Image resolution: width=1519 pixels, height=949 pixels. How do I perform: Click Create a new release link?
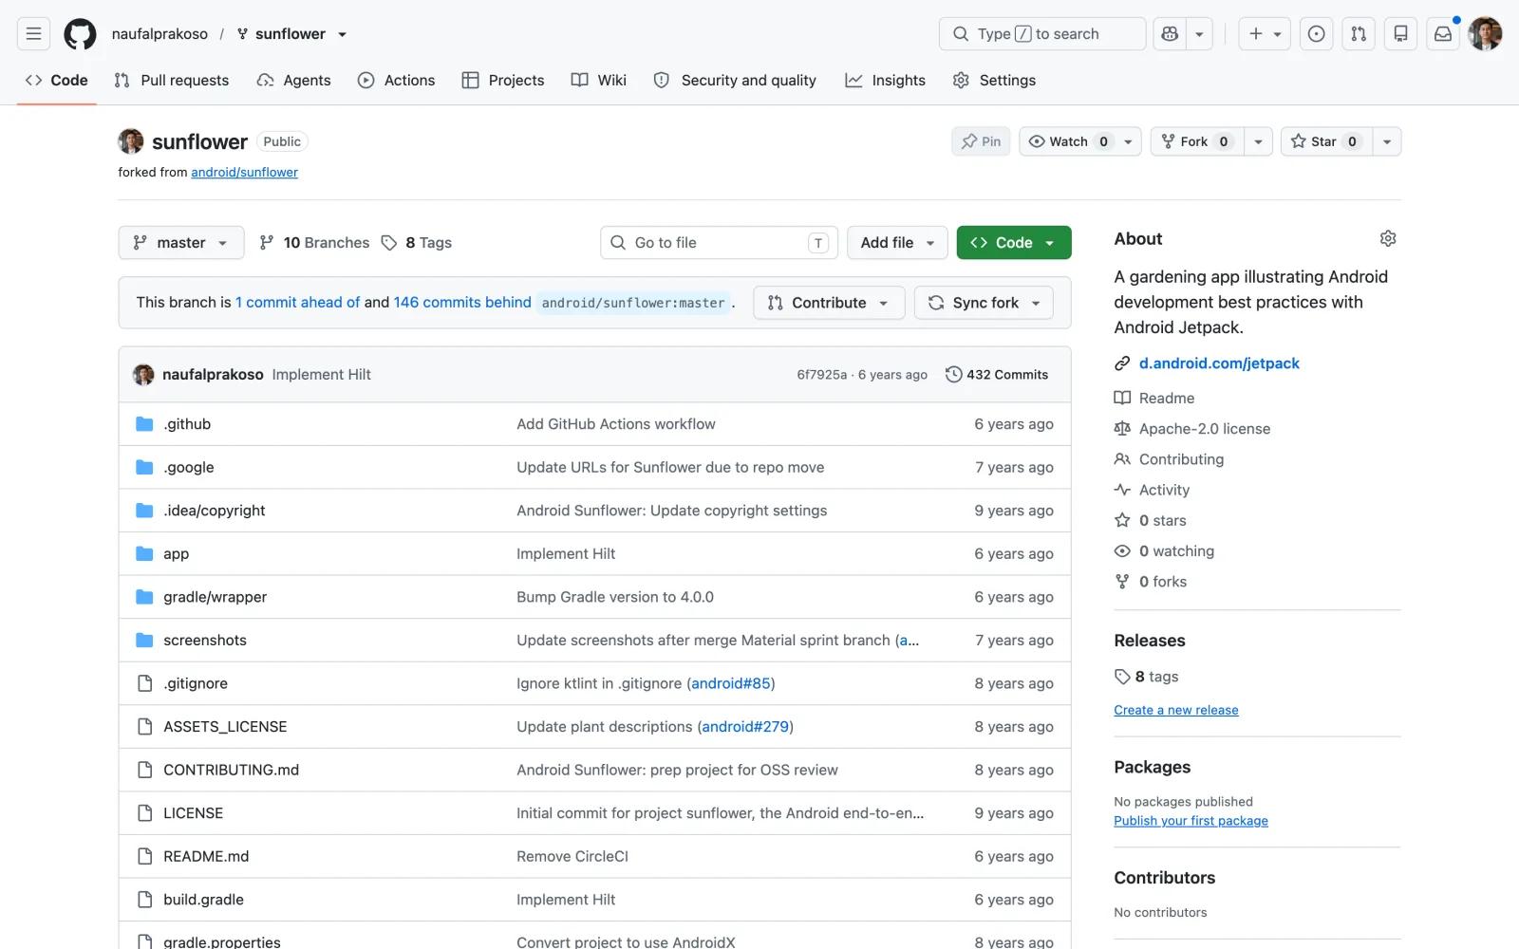click(x=1175, y=711)
